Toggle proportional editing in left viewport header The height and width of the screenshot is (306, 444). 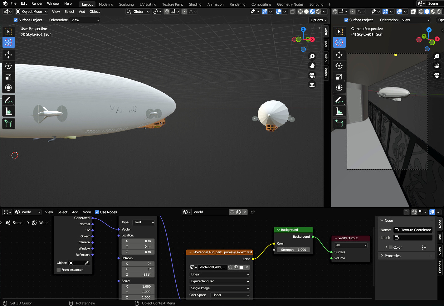(x=184, y=12)
